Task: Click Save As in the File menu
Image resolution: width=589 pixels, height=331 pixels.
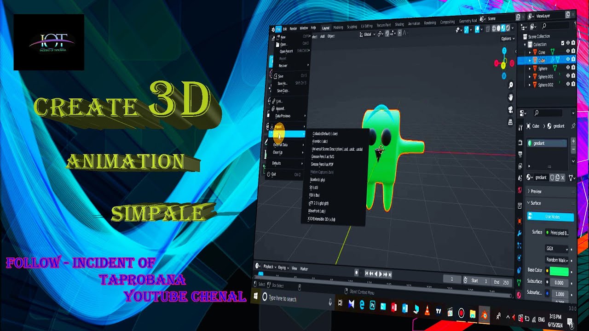Action: click(282, 84)
